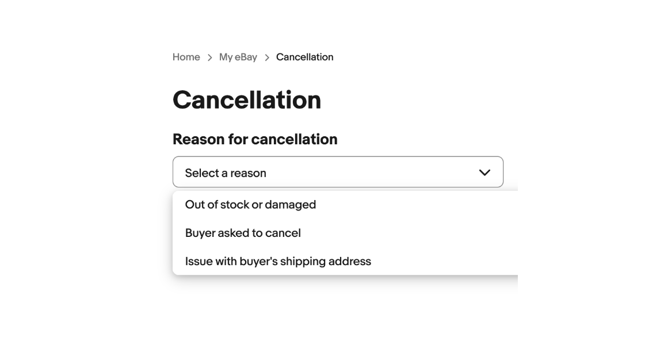Image resolution: width=664 pixels, height=345 pixels.
Task: Click the chevron separator after My eBay
Action: [x=267, y=57]
